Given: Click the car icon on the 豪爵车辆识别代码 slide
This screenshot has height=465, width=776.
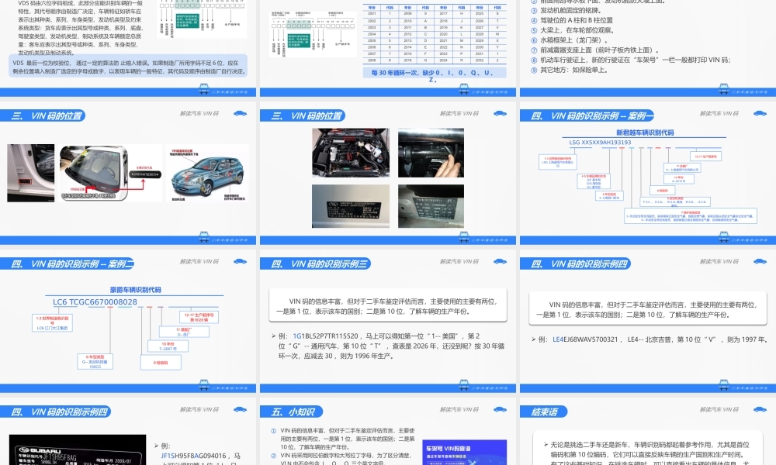Looking at the screenshot, I should [x=241, y=261].
